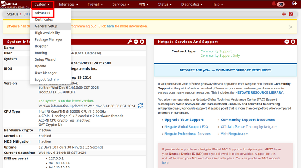Click DNS server 94.140.14.14 entry
The height and width of the screenshot is (168, 301).
point(59,163)
